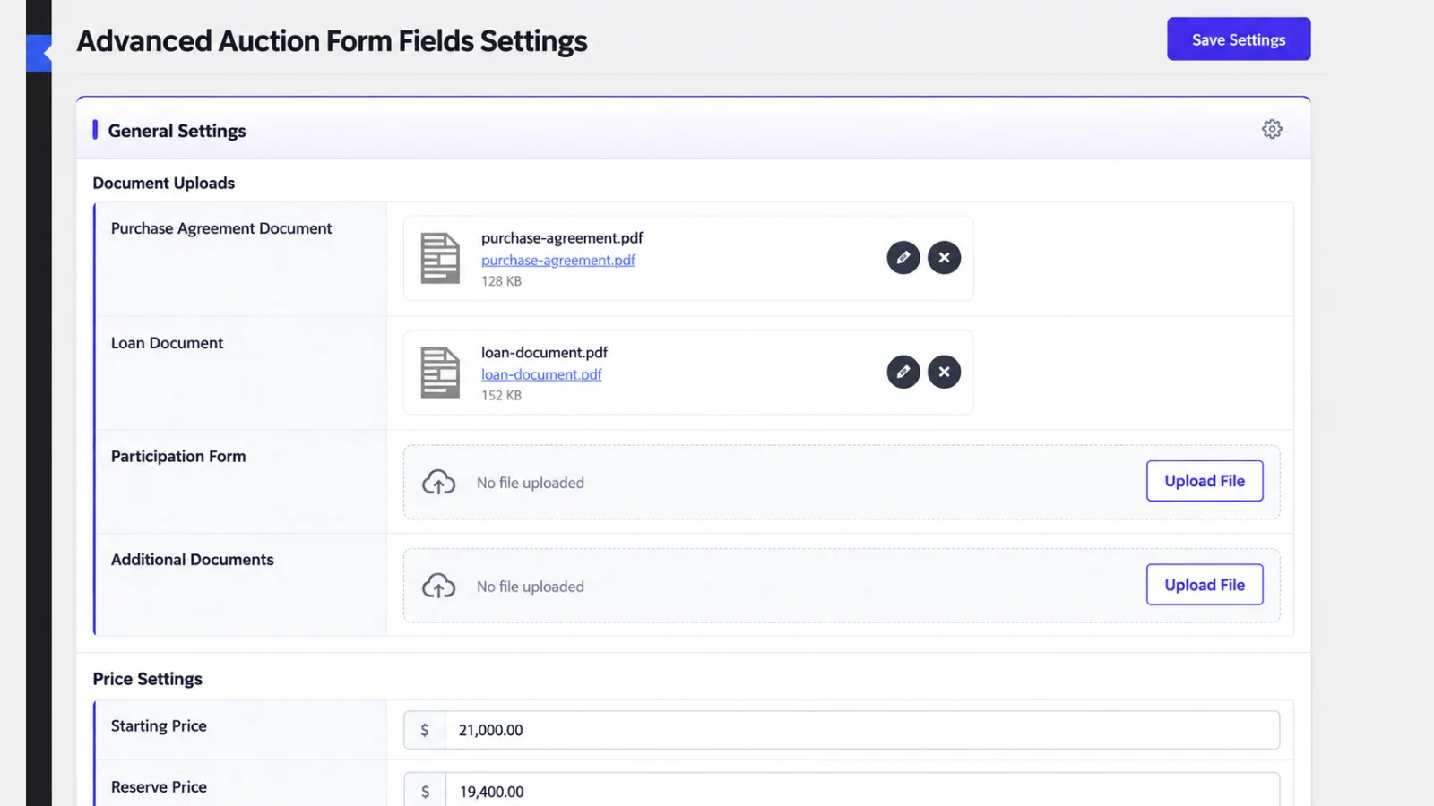Upload File for Participation Form
This screenshot has height=806, width=1434.
[x=1205, y=481]
